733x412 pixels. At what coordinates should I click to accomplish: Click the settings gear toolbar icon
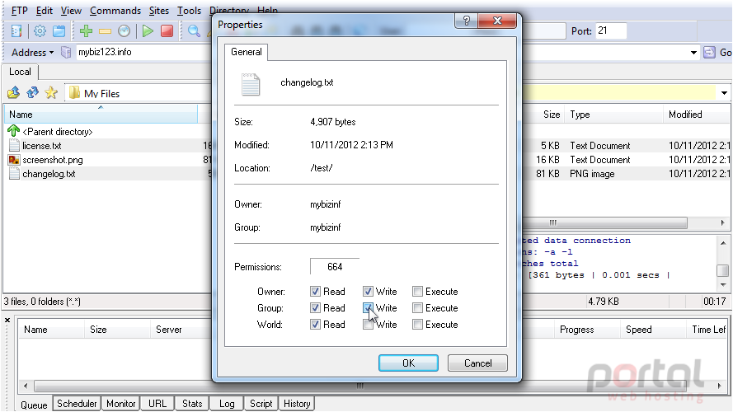pos(40,31)
